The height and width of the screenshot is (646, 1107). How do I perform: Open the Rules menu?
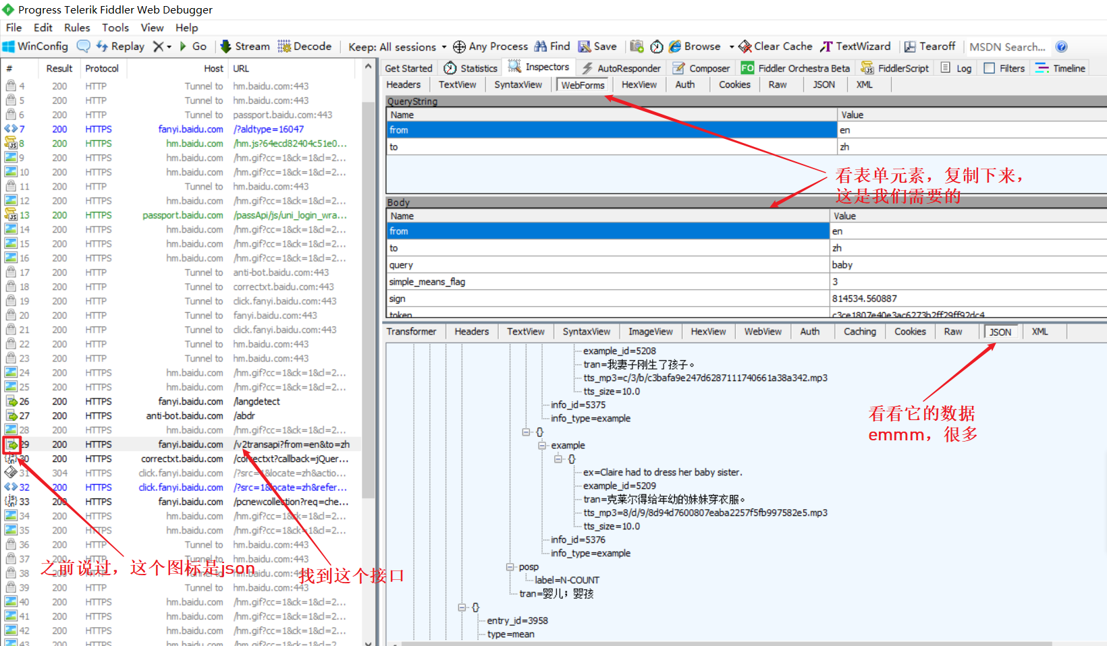[77, 28]
